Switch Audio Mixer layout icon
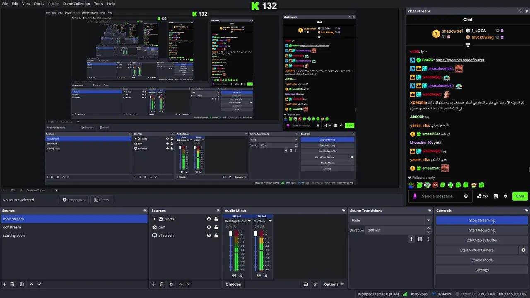This screenshot has width=530, height=298. (x=306, y=284)
